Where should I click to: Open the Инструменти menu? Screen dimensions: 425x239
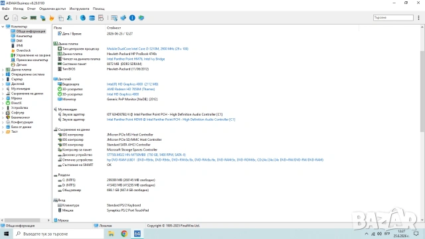coord(79,9)
